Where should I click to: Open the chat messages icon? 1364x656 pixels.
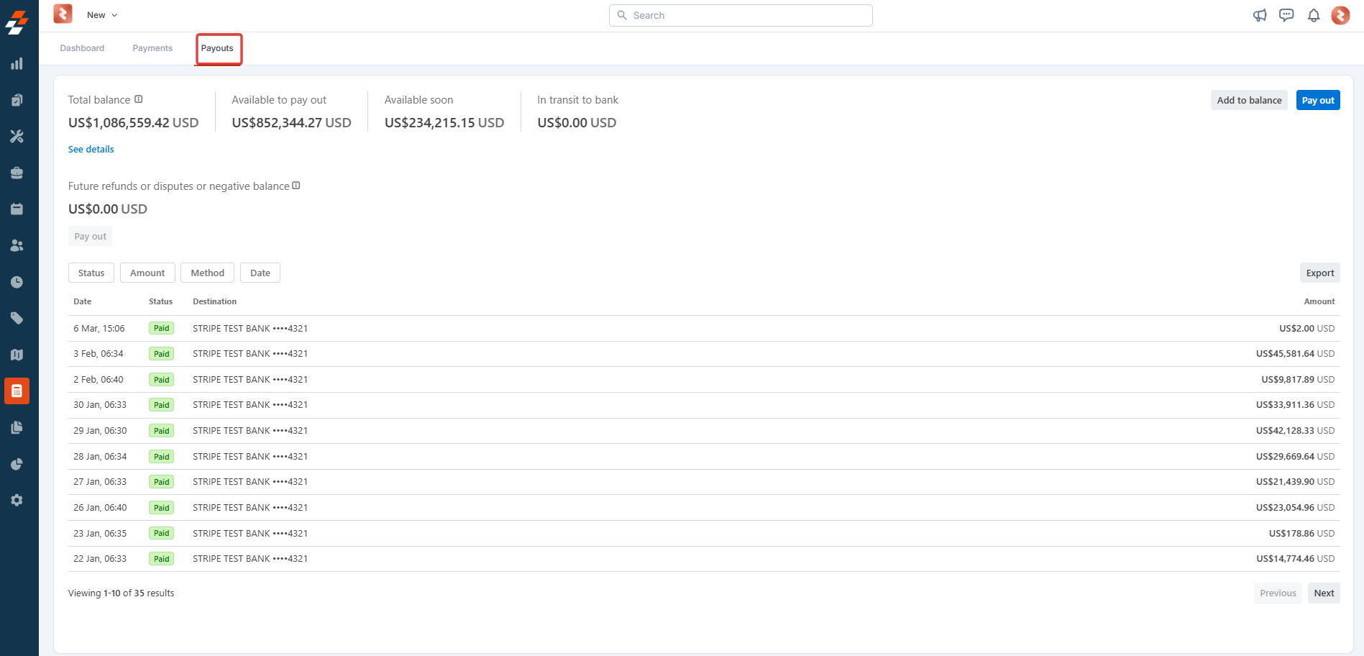point(1286,15)
